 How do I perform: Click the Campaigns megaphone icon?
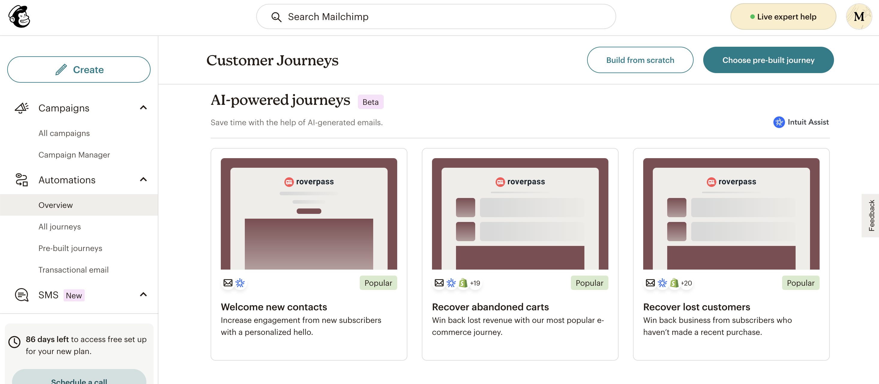22,108
